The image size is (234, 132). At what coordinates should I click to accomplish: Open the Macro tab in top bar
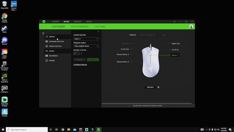[89, 22]
